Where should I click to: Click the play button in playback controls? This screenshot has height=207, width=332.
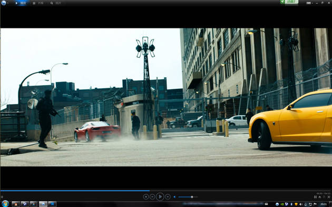coord(160,197)
